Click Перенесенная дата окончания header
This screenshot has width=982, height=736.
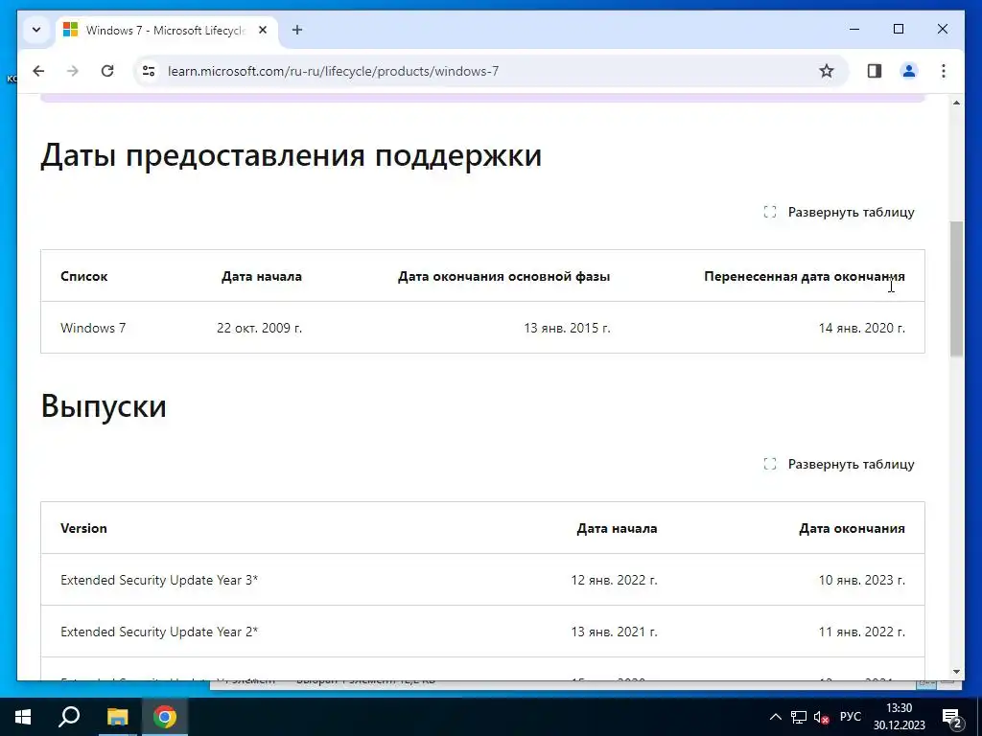(x=805, y=277)
